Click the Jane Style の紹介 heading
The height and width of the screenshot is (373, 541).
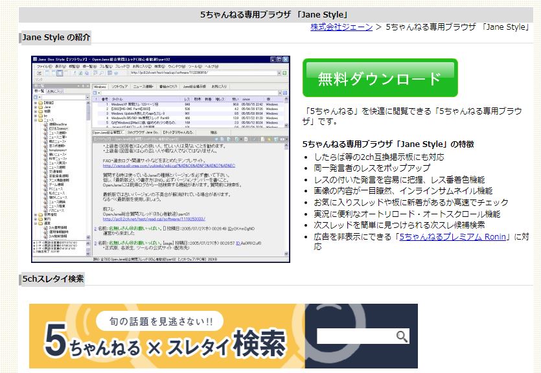point(56,37)
